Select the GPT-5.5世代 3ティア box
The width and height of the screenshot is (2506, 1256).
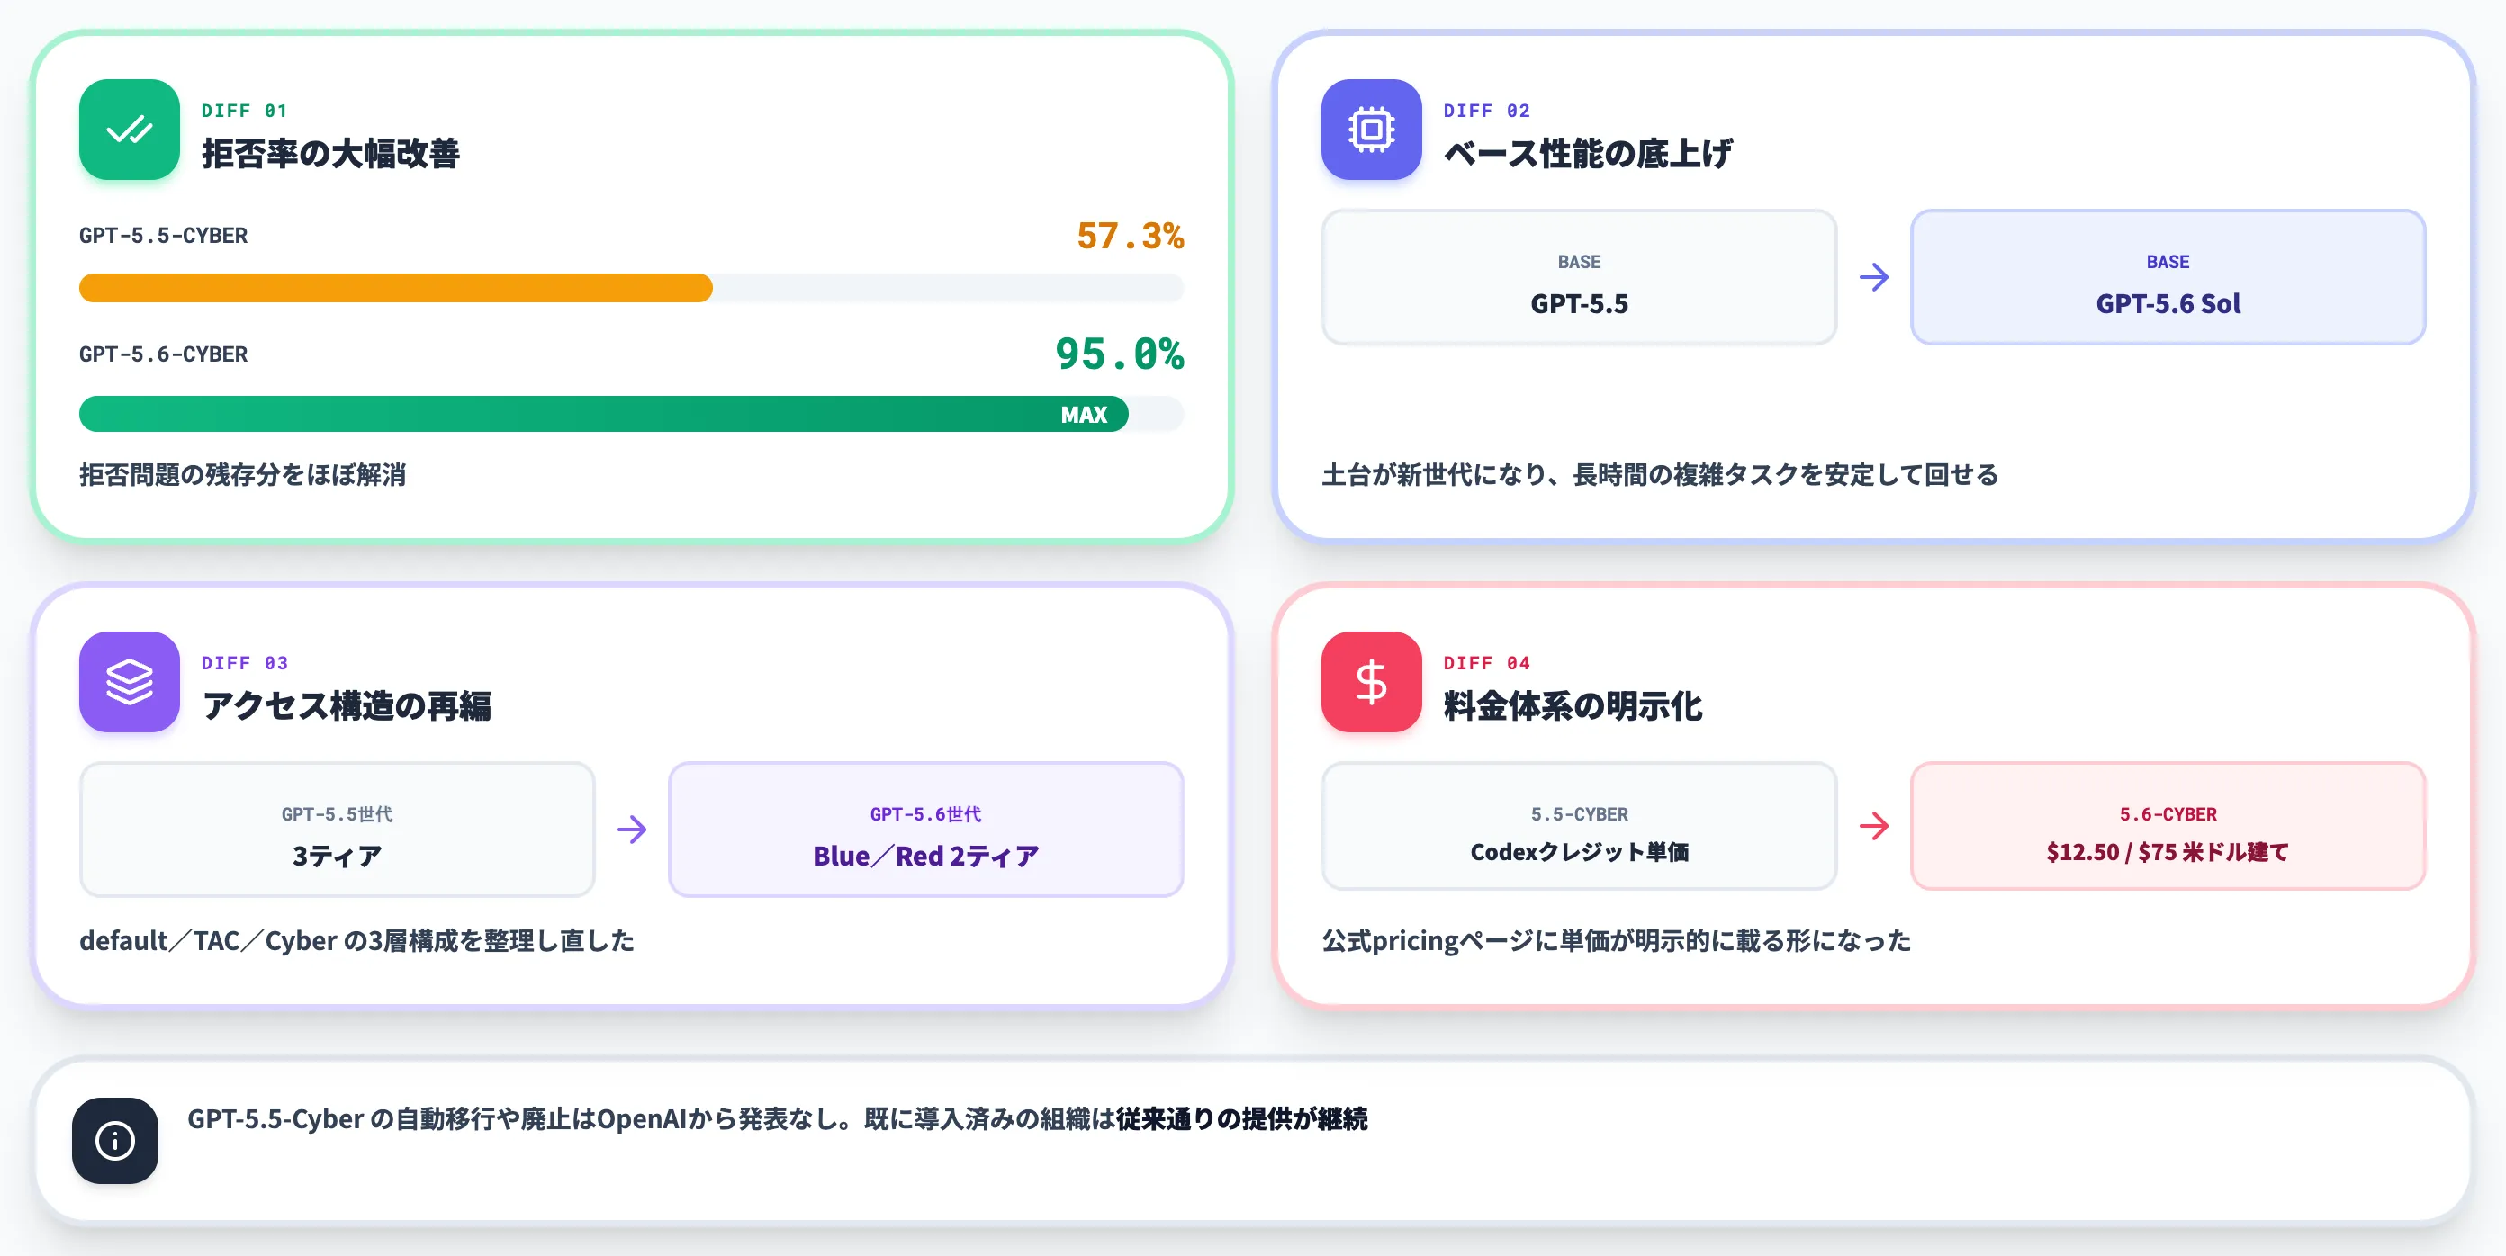[x=337, y=830]
